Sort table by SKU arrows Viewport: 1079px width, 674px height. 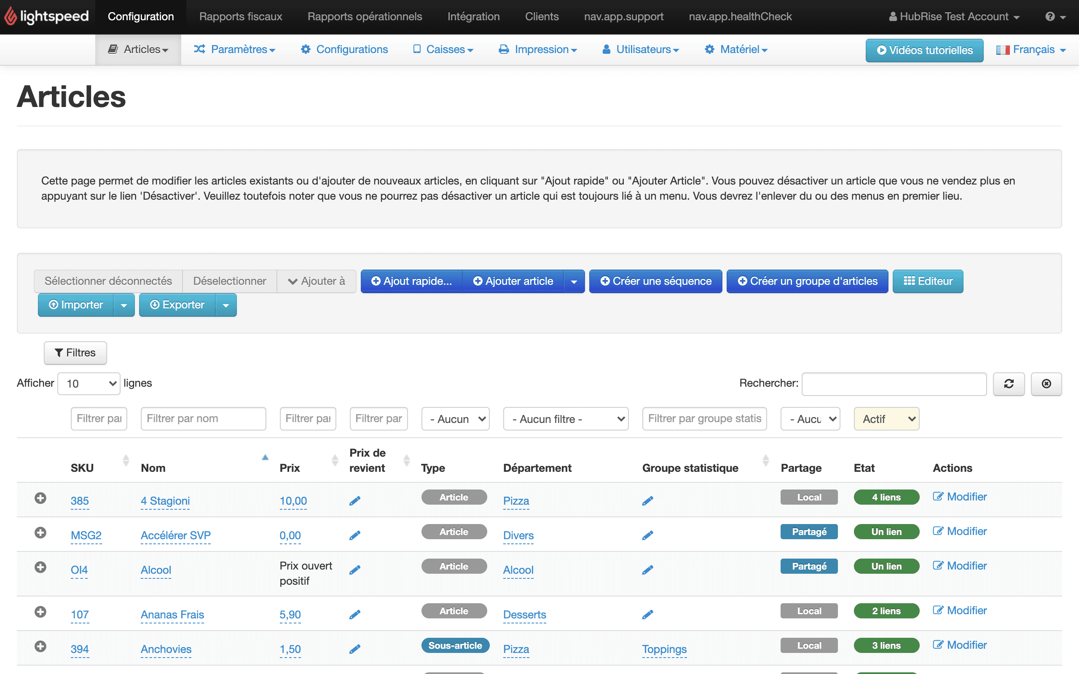[x=126, y=460]
